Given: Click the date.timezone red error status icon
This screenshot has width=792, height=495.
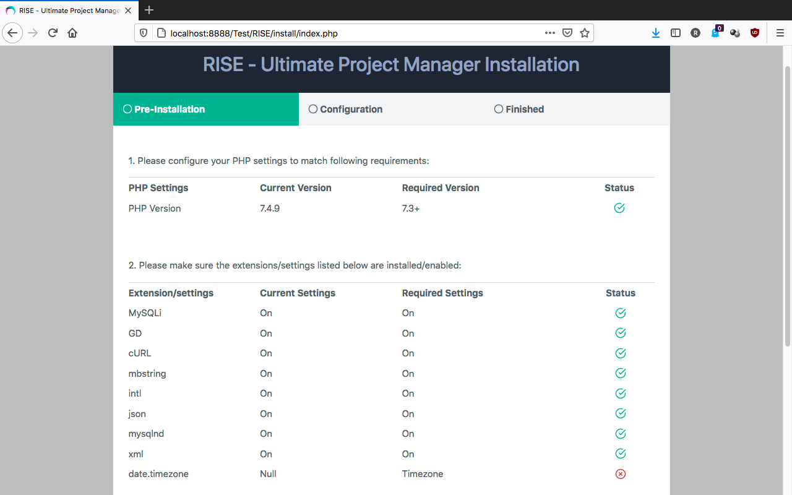Looking at the screenshot, I should pyautogui.click(x=621, y=474).
